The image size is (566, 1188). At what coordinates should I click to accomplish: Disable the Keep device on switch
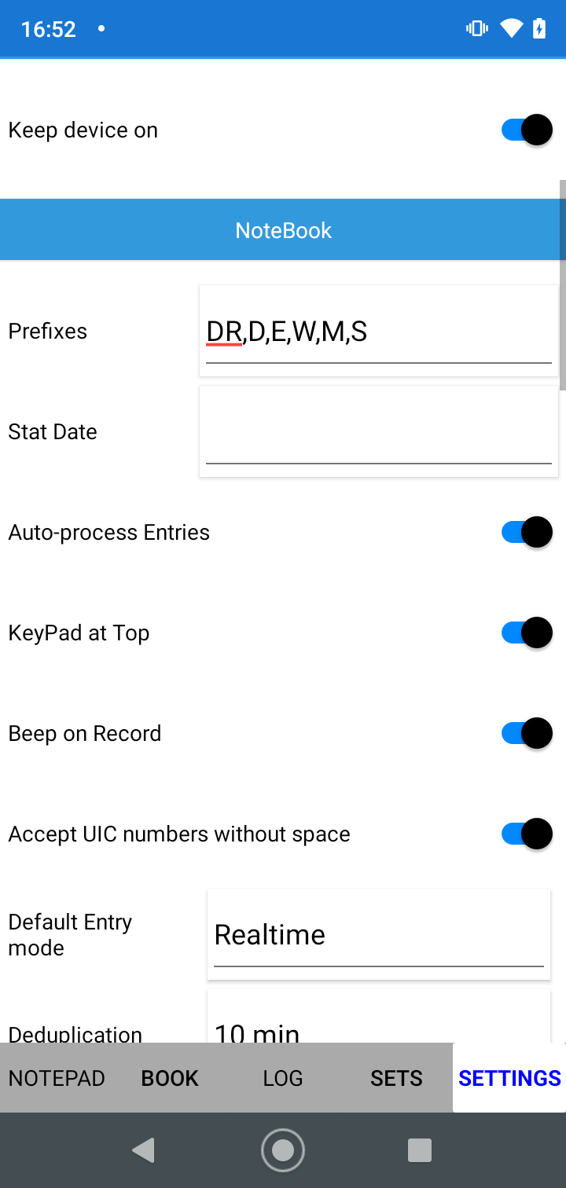527,130
